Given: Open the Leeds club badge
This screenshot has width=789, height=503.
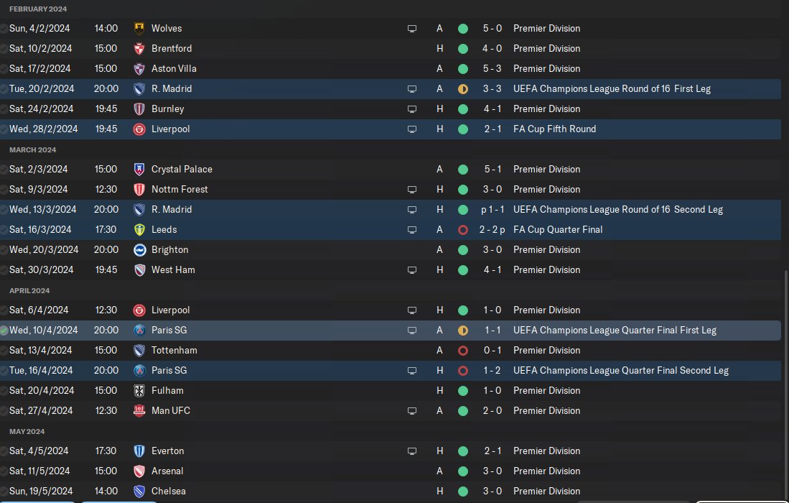Looking at the screenshot, I should (139, 230).
